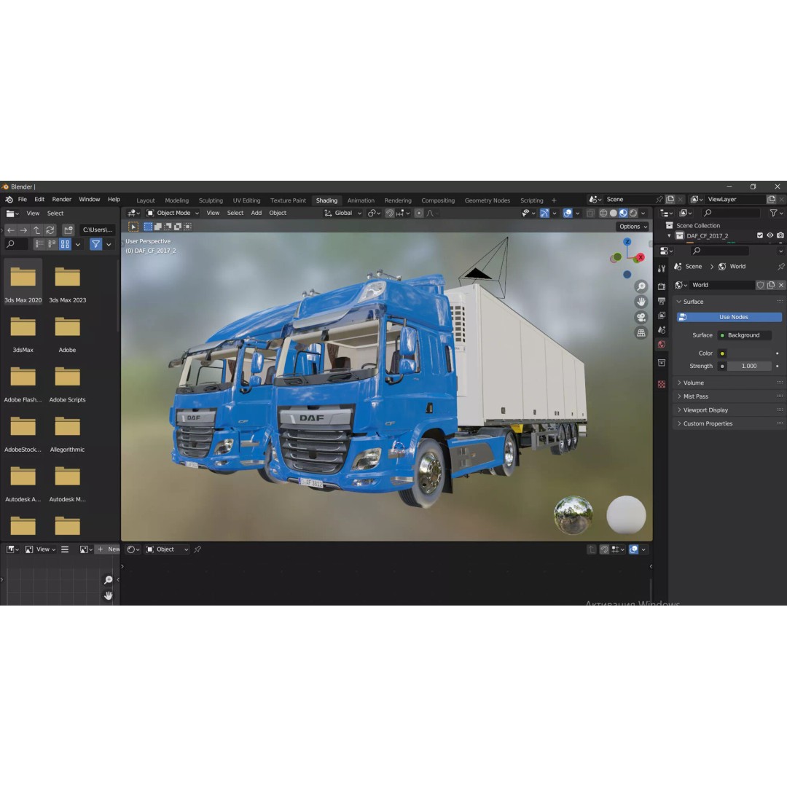Click the outliner filter funnel icon
Viewport: 787px width, 787px height.
tap(773, 213)
